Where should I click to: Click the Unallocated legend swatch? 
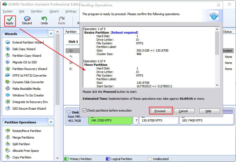[150, 159]
